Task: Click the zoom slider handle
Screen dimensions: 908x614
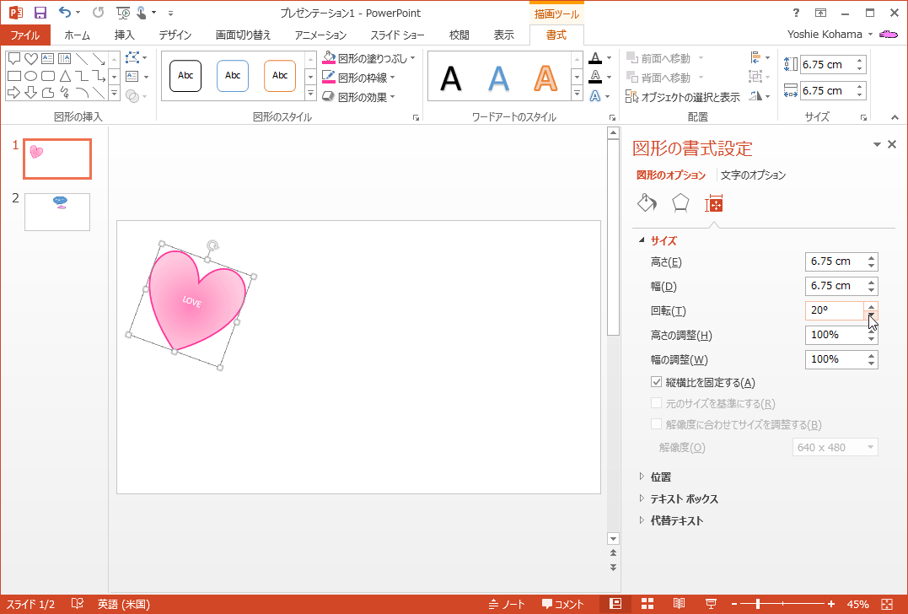Action: click(758, 604)
